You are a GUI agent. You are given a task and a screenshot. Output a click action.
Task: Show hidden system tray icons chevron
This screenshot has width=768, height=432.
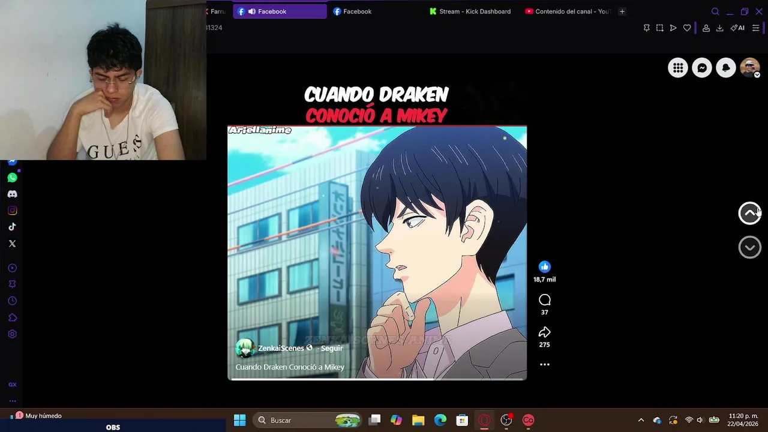click(x=641, y=420)
